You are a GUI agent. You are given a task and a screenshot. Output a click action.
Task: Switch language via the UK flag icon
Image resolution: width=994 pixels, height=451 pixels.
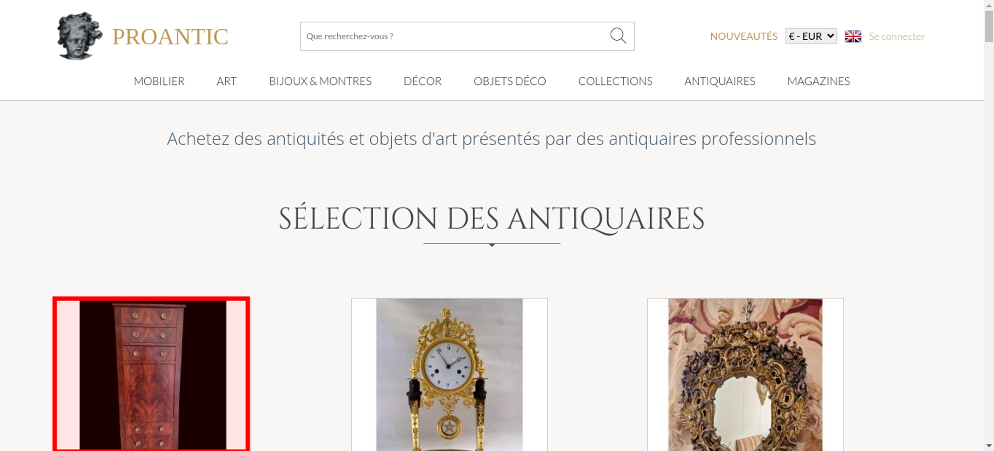[853, 36]
